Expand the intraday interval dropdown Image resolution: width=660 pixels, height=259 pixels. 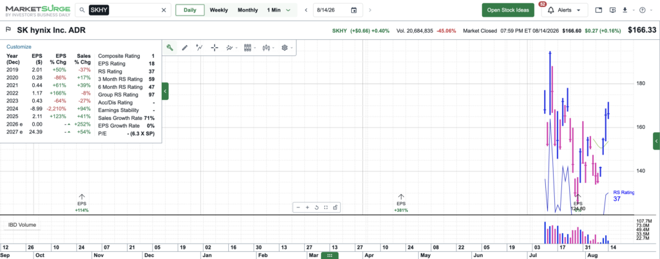[x=288, y=10]
